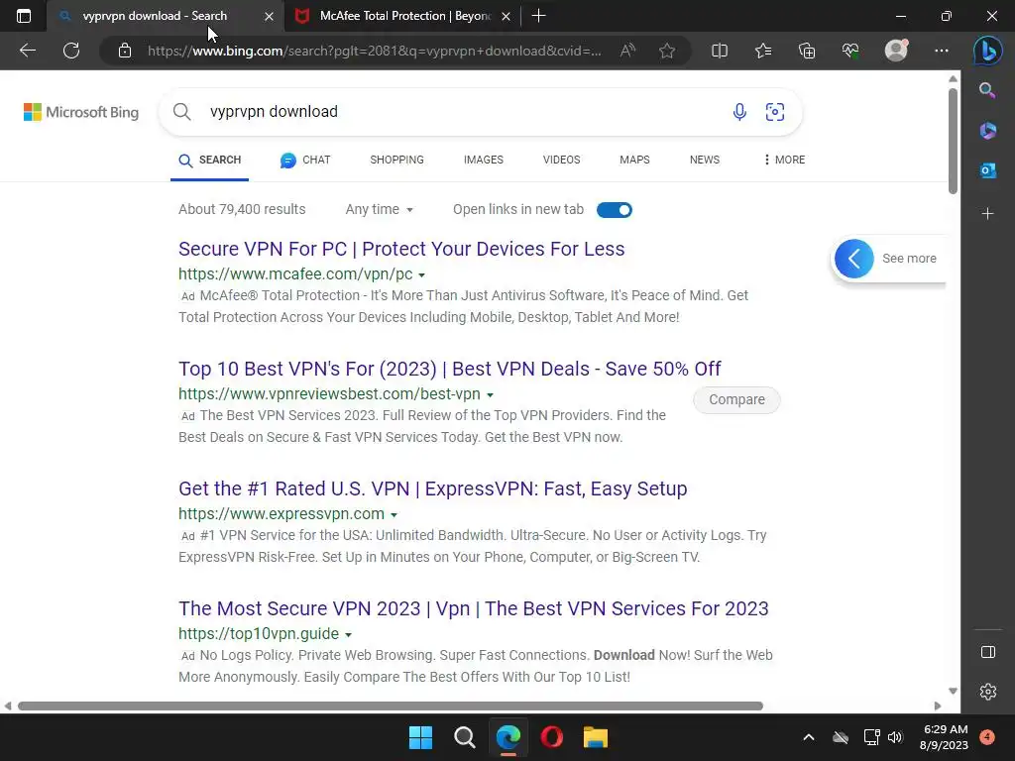The image size is (1015, 761).
Task: Click the browser address bar URL
Action: tap(374, 51)
